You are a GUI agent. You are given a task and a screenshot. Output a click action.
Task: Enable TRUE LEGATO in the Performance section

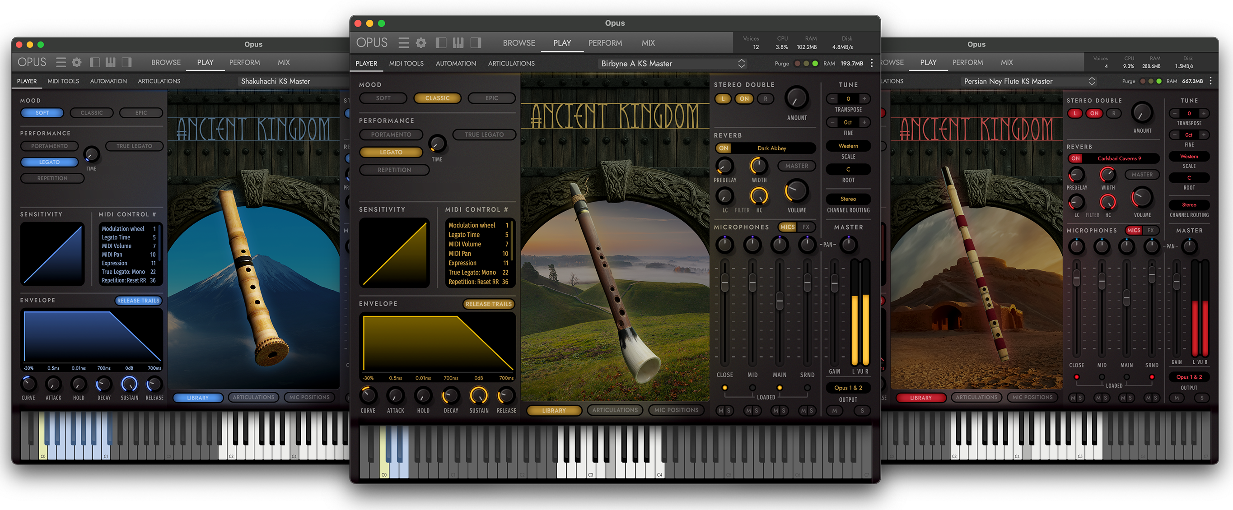pos(484,134)
